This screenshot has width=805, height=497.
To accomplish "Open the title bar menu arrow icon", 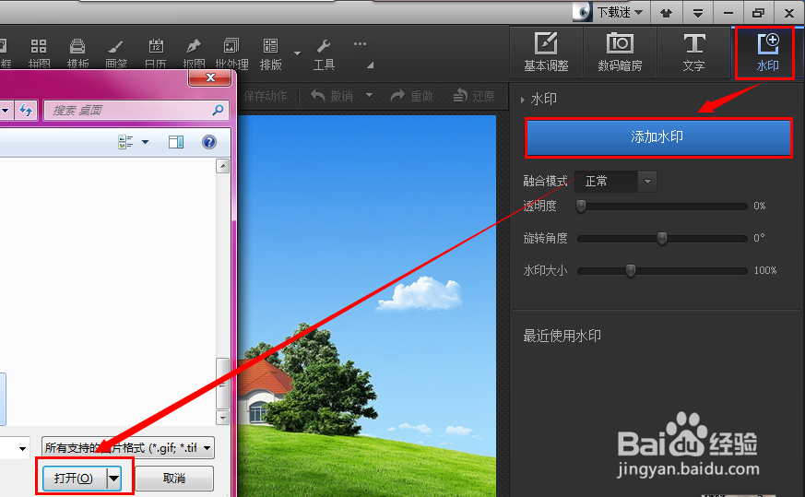I will (x=697, y=13).
